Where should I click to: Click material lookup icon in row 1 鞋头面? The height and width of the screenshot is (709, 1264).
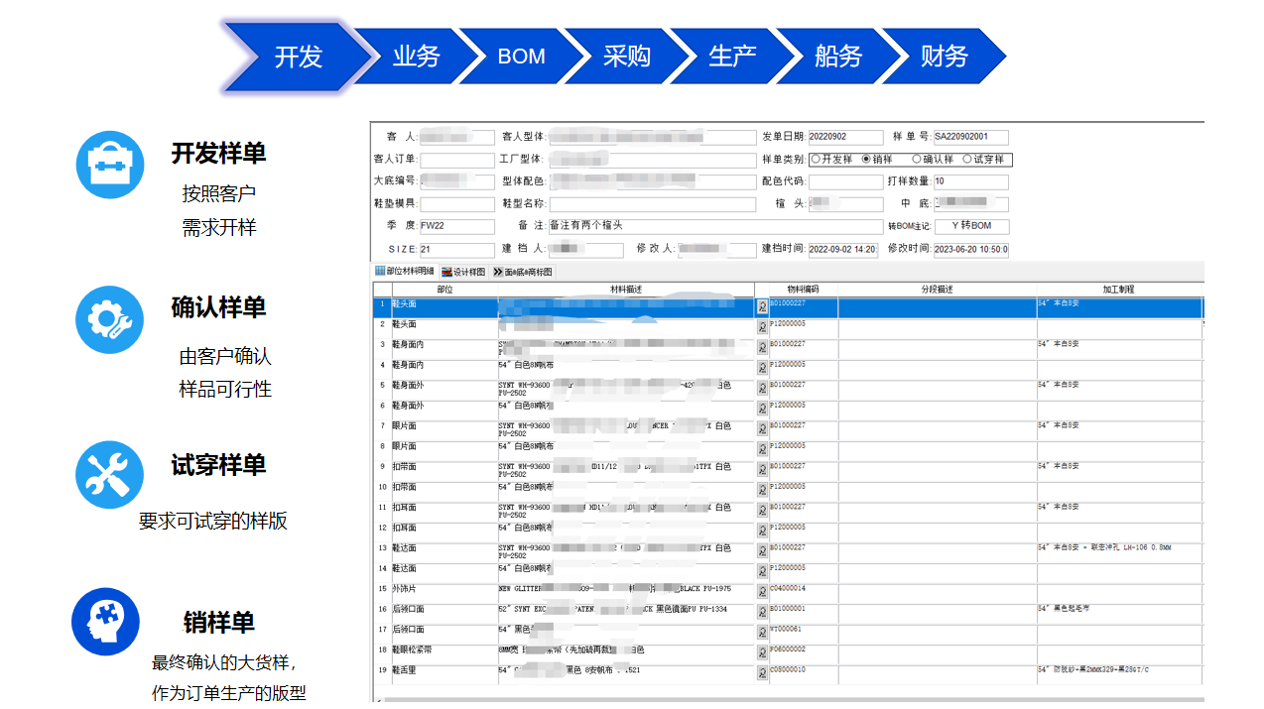coord(762,307)
